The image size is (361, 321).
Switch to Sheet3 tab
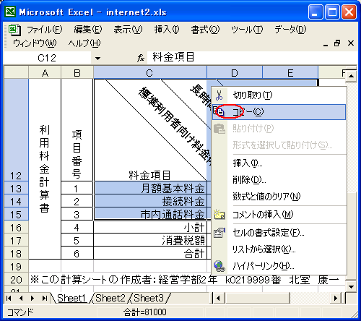pos(149,298)
